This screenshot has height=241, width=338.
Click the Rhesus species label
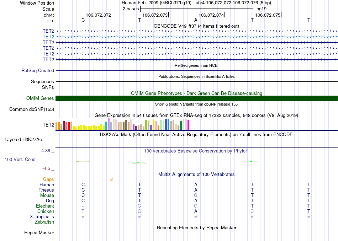46,190
